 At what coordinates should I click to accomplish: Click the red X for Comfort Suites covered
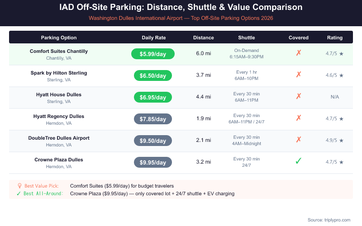coord(299,53)
